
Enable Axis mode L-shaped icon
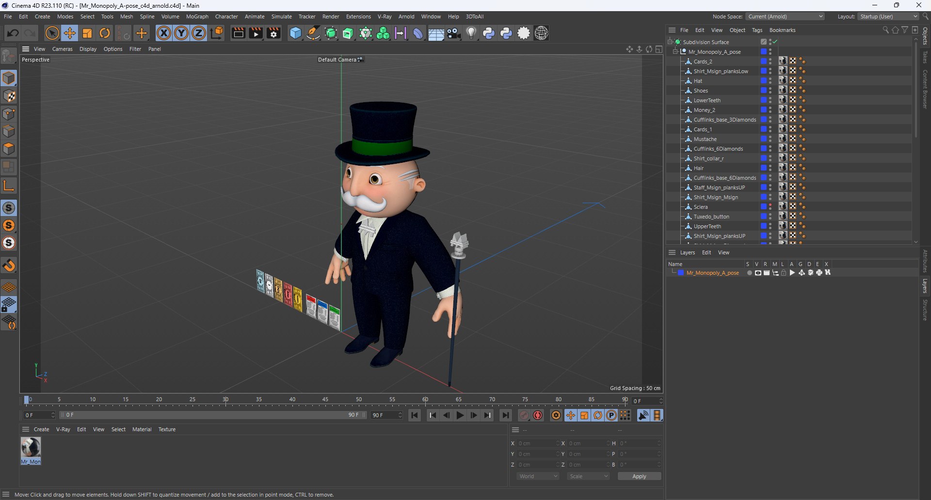(9, 186)
